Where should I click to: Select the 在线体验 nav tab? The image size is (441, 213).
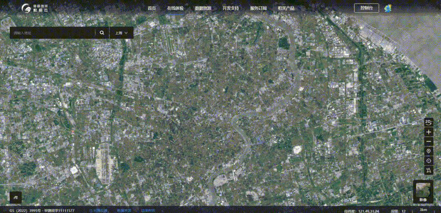click(x=175, y=8)
